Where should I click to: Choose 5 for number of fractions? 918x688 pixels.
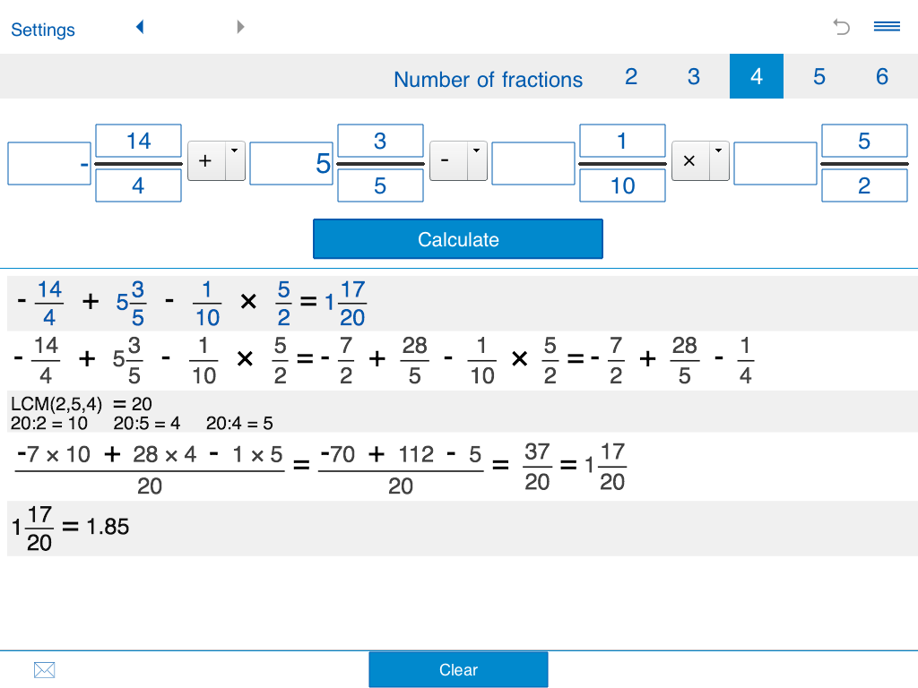click(x=819, y=77)
